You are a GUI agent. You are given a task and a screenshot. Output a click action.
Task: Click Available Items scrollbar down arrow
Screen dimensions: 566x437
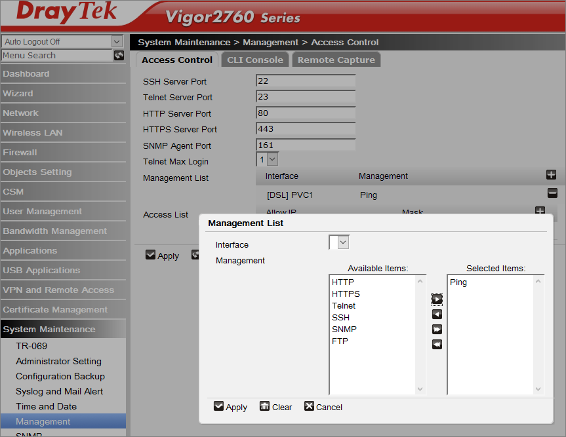(420, 389)
